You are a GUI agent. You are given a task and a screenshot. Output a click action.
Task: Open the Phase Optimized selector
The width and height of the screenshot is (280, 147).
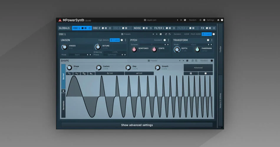click(x=112, y=55)
